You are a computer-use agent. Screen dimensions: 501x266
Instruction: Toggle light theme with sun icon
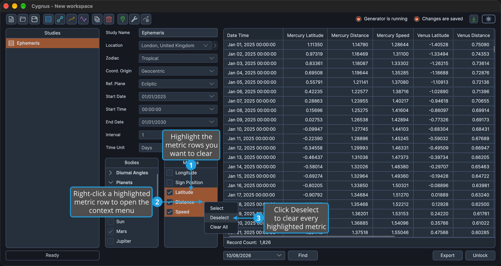(488, 19)
